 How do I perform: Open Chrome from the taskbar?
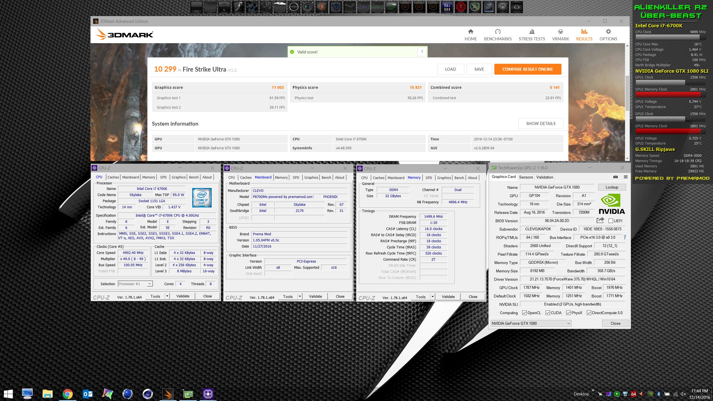coord(67,394)
